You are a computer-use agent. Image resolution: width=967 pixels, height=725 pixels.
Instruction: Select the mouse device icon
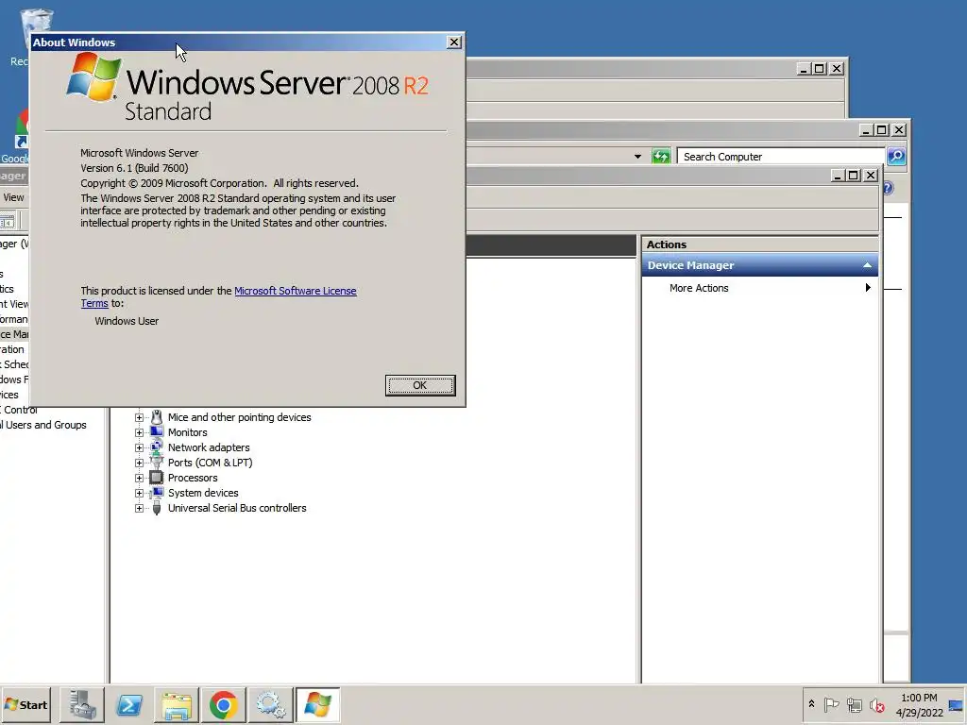pos(157,417)
